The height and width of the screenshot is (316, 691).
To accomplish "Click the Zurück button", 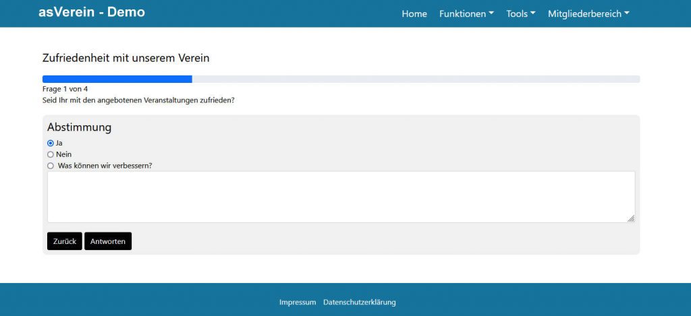I will 64,241.
